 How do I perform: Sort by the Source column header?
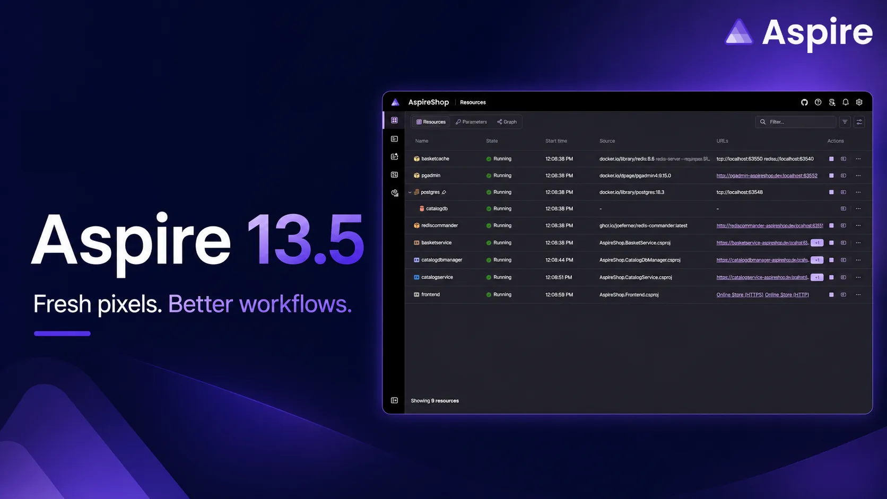click(607, 141)
